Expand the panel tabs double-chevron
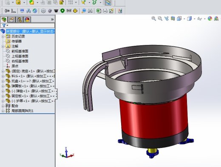 tap(52, 19)
